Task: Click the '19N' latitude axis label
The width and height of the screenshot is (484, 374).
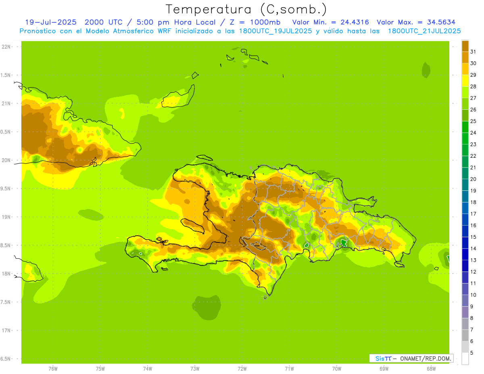Action: tap(6, 217)
